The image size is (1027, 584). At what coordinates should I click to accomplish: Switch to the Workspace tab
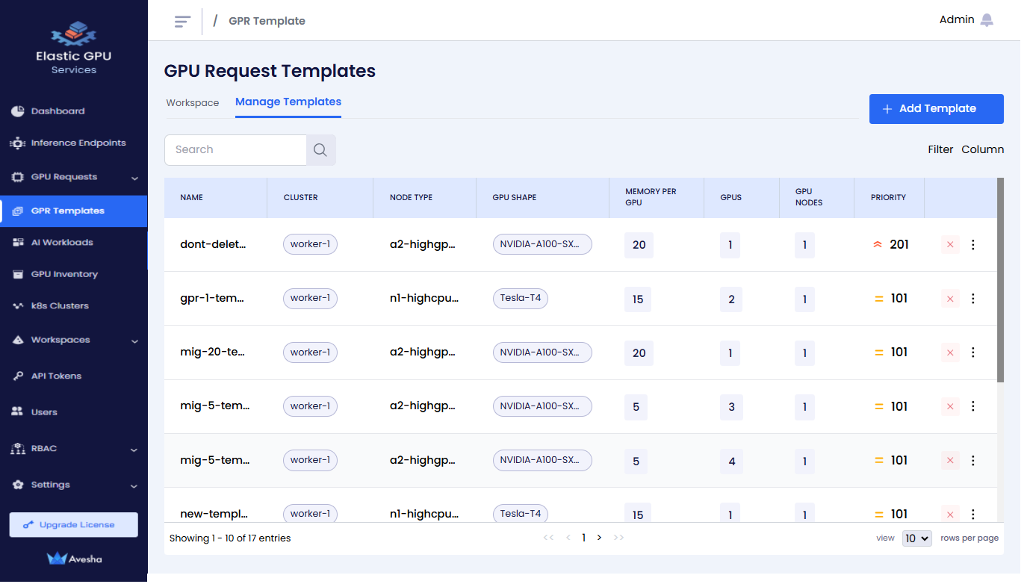[x=193, y=103]
